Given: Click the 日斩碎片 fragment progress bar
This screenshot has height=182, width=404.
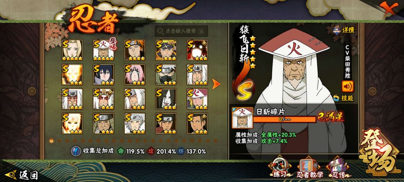Looking at the screenshot, I should point(284,119).
